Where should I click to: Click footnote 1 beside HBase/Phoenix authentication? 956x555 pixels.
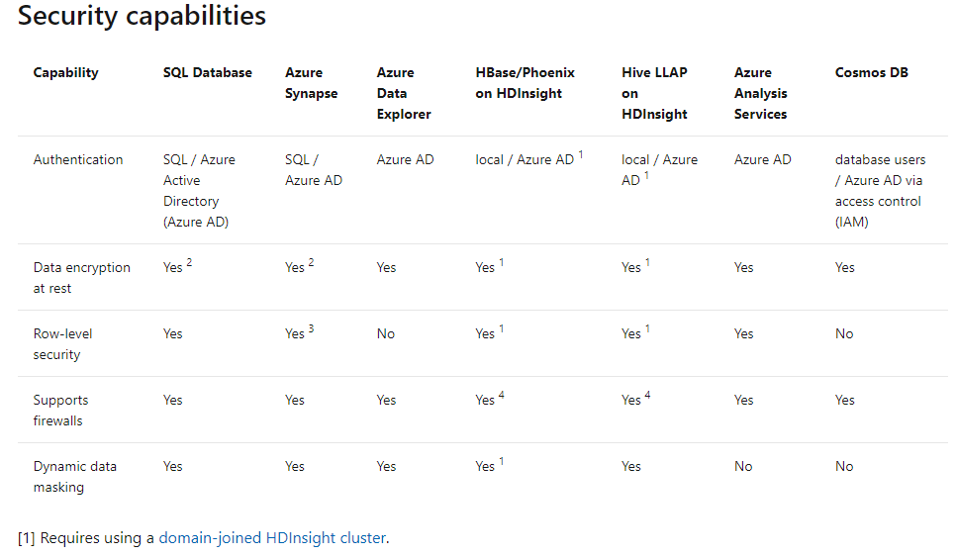[x=581, y=154]
